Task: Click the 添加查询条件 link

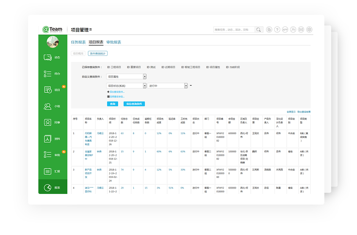Action: [x=116, y=92]
